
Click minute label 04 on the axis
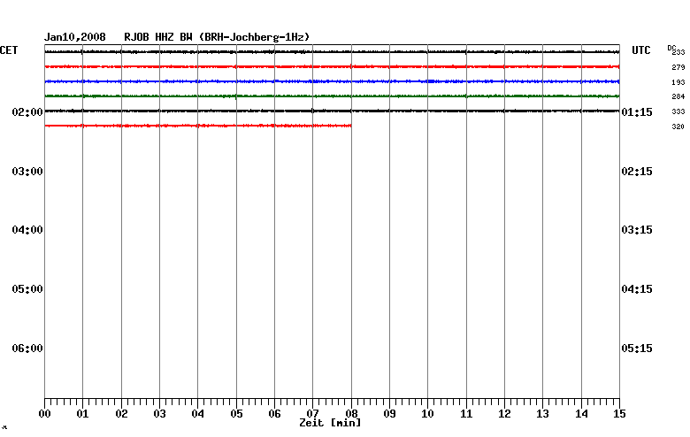coord(197,414)
